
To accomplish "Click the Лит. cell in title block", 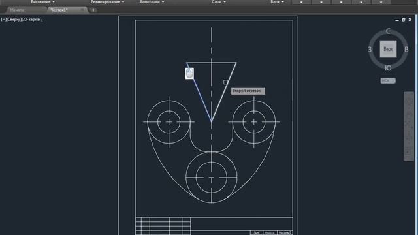I will [x=256, y=232].
